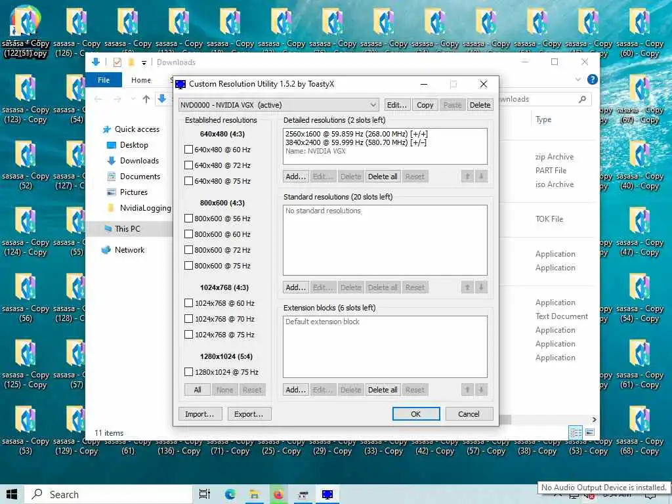
Task: Select Pictures in Explorer sidebar
Action: 133,192
